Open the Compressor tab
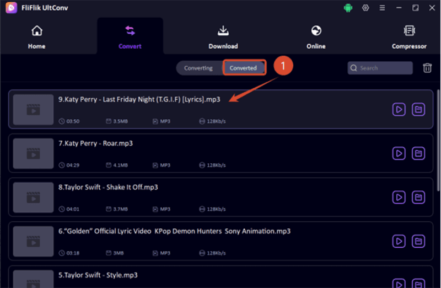441x288 pixels. [x=409, y=37]
